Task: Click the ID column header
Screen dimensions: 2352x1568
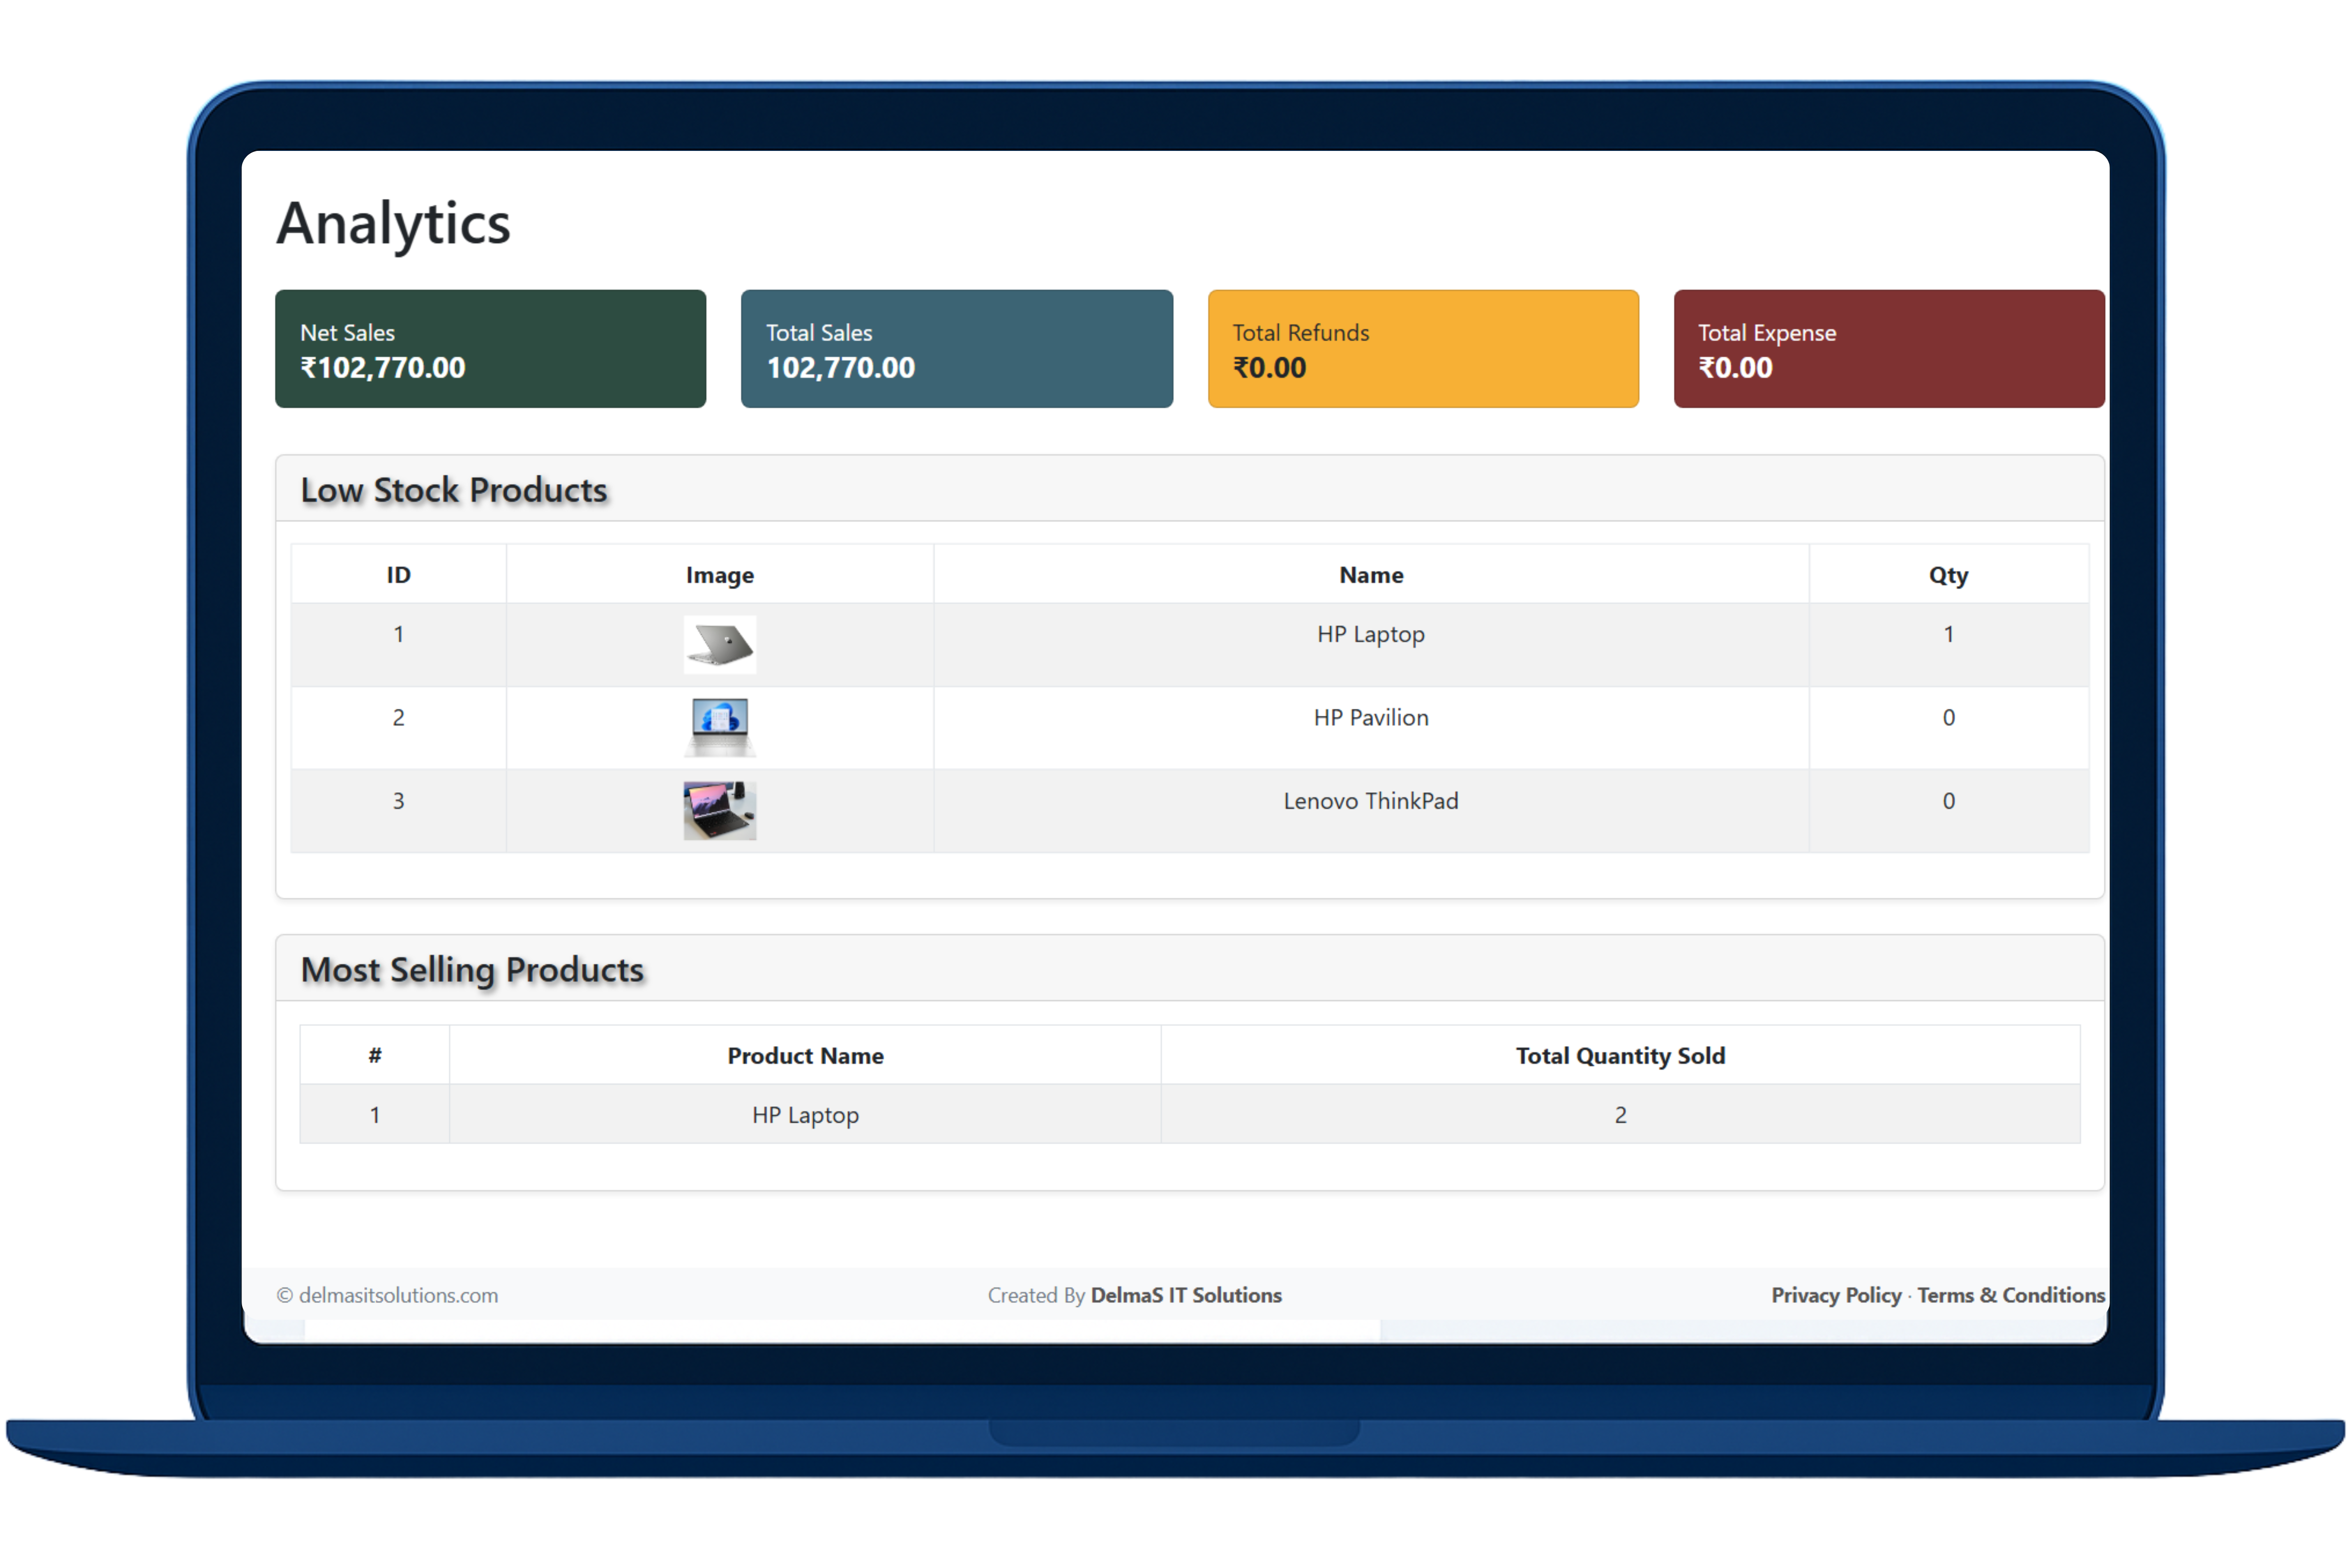Action: pyautogui.click(x=398, y=574)
